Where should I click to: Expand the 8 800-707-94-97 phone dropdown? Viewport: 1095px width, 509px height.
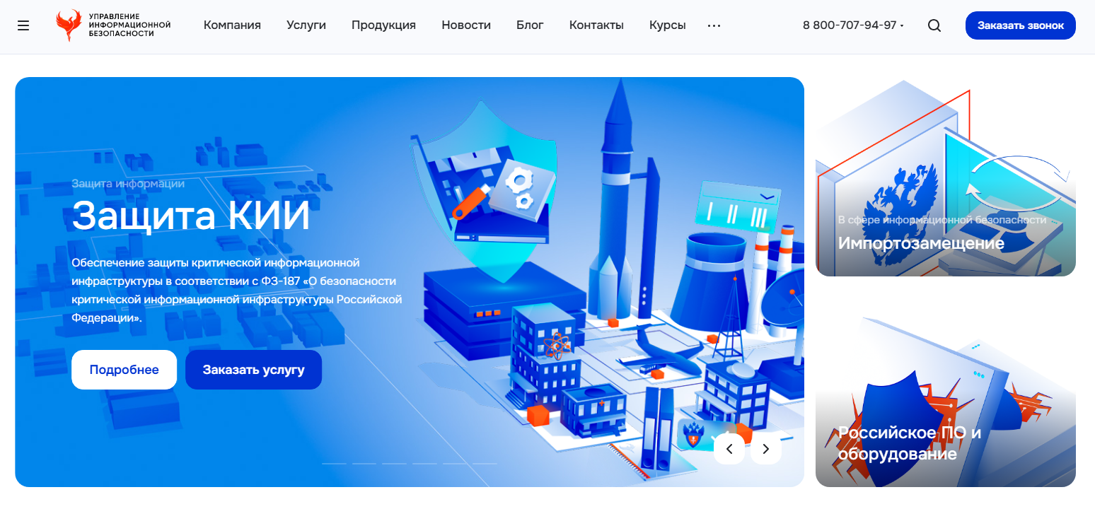[x=853, y=25]
